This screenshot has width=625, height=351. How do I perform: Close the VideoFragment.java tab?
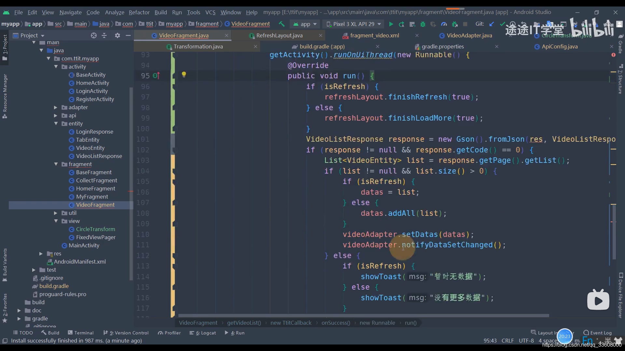click(226, 35)
